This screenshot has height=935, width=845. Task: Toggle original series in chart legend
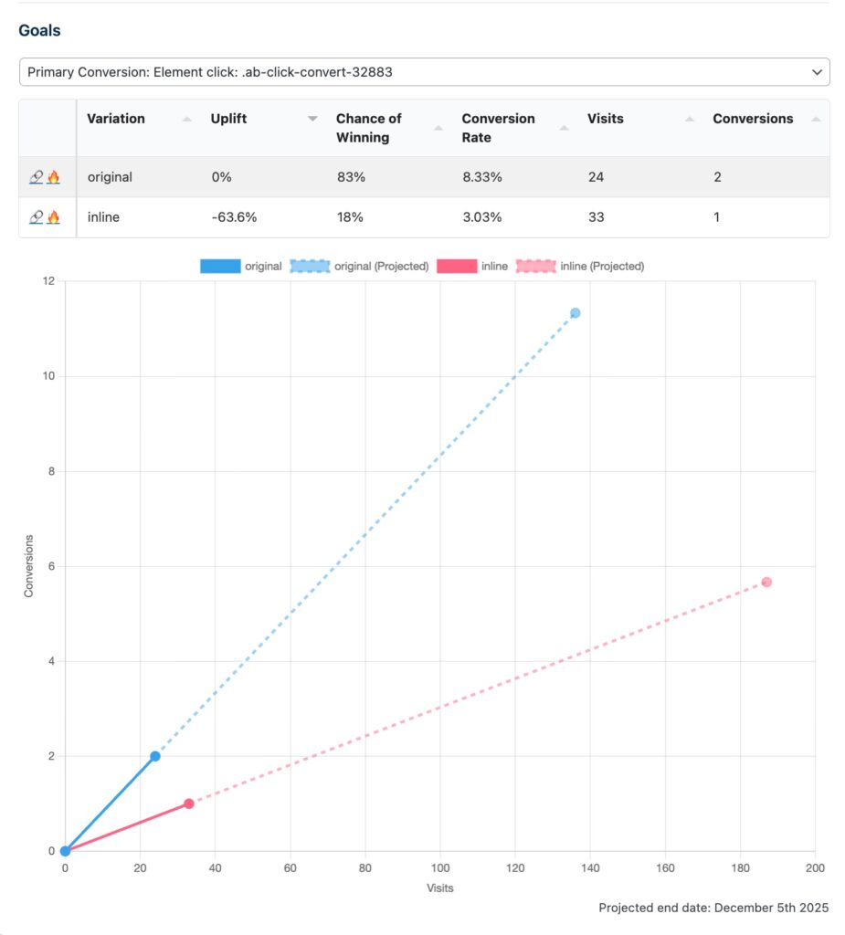tap(241, 267)
